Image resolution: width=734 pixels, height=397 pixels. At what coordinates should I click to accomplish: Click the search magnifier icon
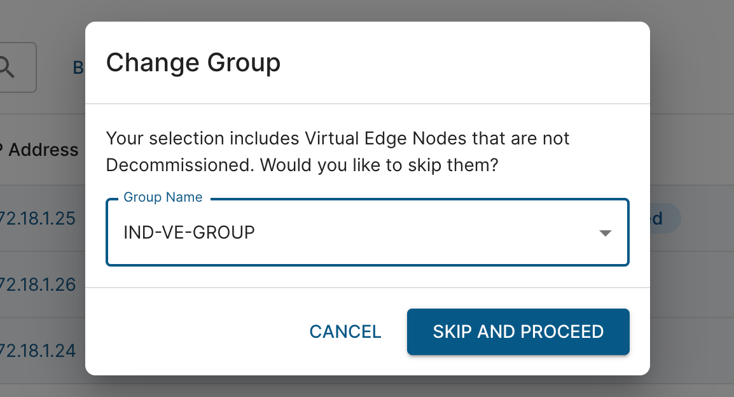pos(6,67)
